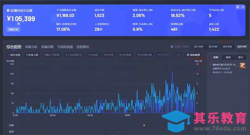The height and width of the screenshot is (135, 250).
Task: Open settings gear in the blue stats panel
Action: point(238,7)
